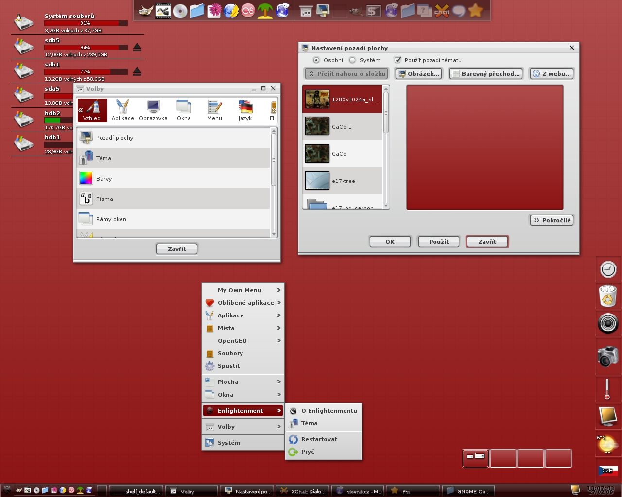Viewport: 622px width, 497px height.
Task: Click the Czech keyboard layout flag
Action: [608, 470]
